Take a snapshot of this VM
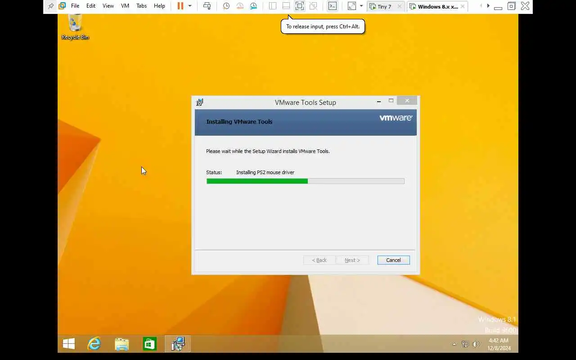Viewport: 576px width, 360px height. 226,6
